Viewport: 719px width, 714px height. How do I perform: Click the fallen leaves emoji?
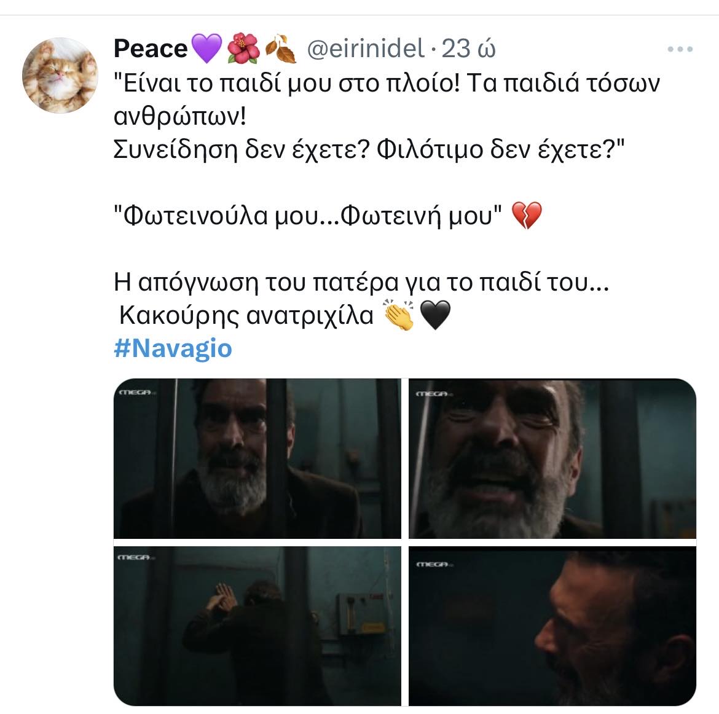tap(281, 48)
